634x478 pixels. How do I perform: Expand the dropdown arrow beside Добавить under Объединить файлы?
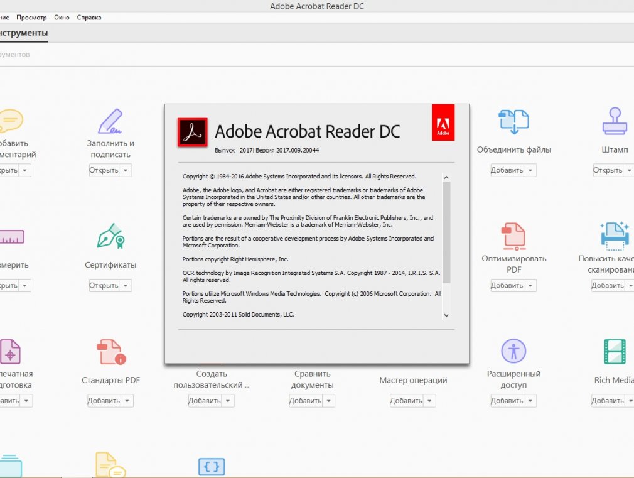530,170
